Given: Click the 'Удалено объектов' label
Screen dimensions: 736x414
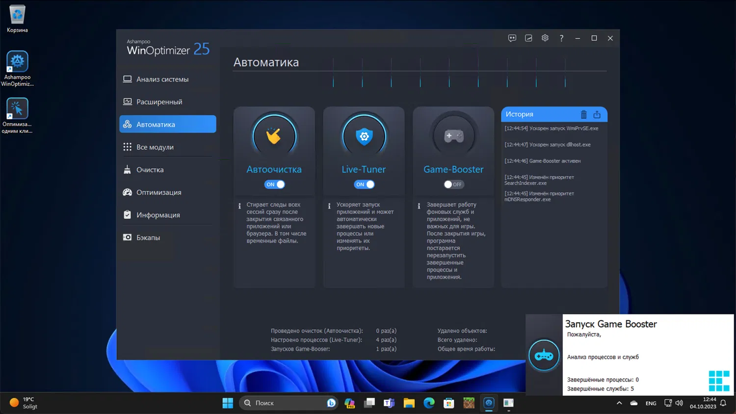Looking at the screenshot, I should tap(462, 331).
